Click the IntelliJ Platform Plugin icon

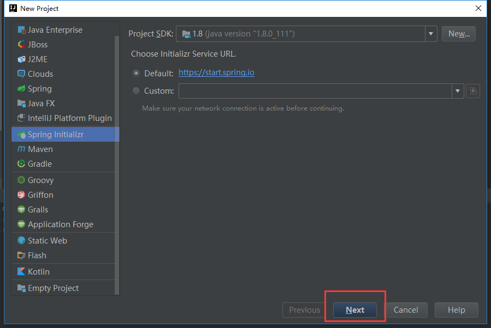pos(21,118)
